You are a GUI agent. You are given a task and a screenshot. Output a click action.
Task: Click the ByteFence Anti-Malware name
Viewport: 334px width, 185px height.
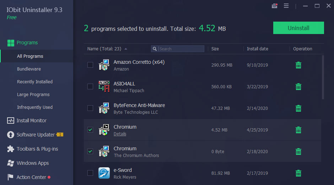click(139, 105)
